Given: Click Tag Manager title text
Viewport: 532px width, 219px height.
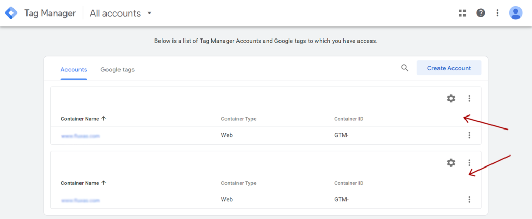Looking at the screenshot, I should 50,13.
